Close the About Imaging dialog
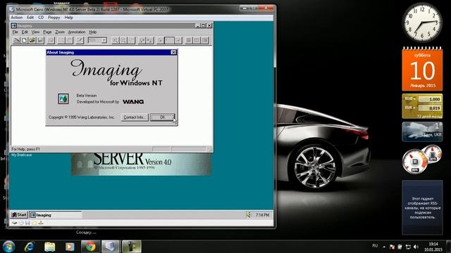 (x=173, y=52)
